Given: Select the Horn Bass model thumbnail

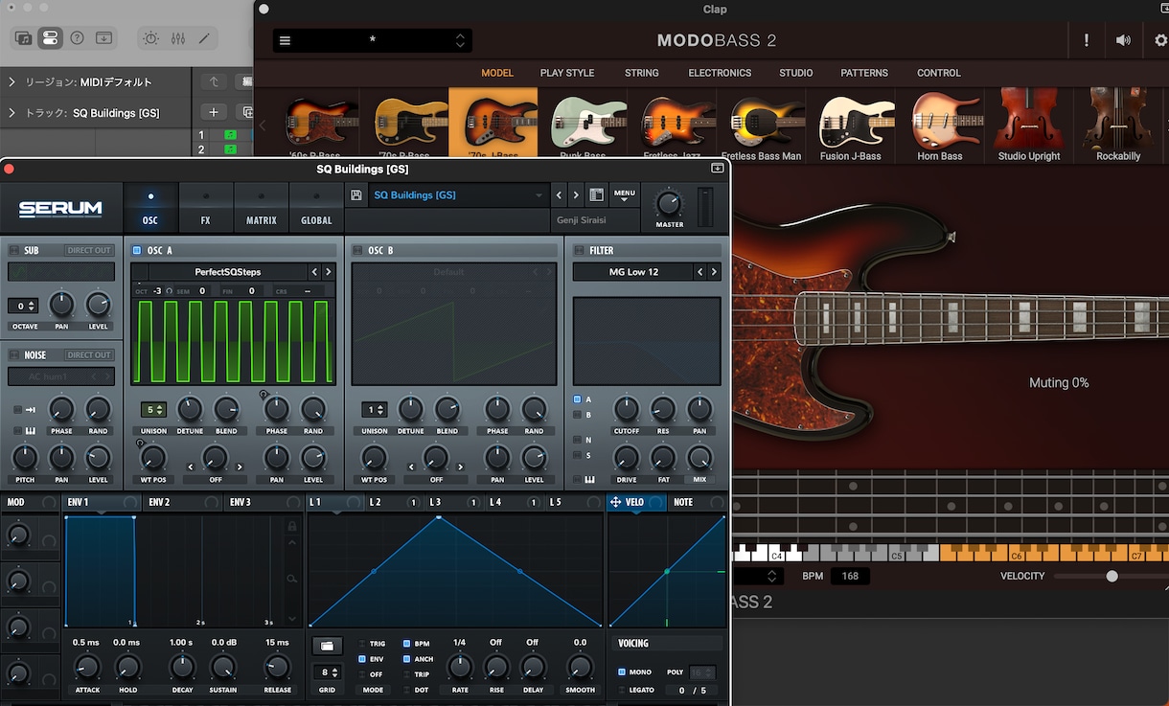Looking at the screenshot, I should coord(940,125).
